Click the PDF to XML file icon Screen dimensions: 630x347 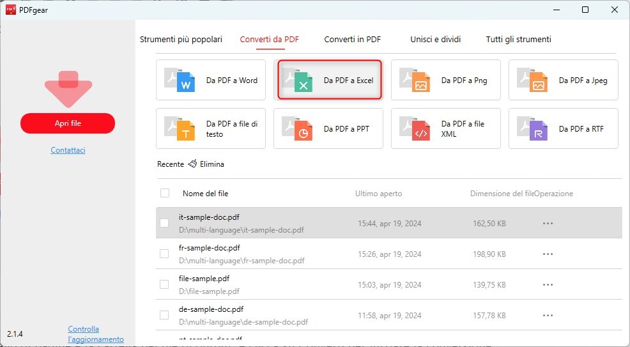(415, 129)
